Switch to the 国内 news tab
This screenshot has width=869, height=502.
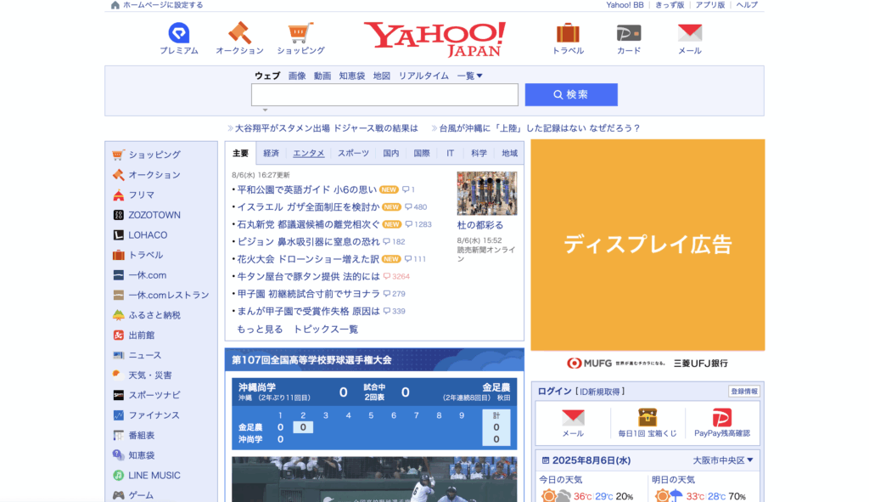click(390, 154)
